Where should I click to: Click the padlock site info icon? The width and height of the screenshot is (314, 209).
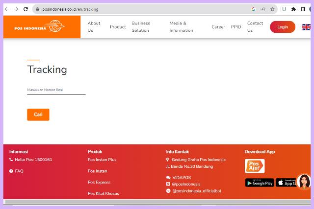37,9
